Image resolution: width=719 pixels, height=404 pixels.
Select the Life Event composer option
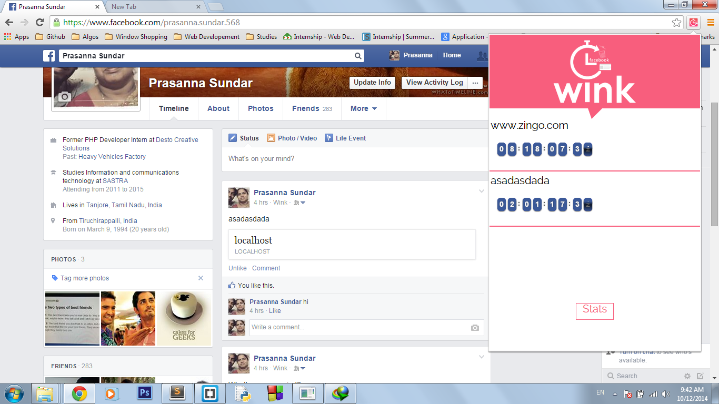[345, 138]
